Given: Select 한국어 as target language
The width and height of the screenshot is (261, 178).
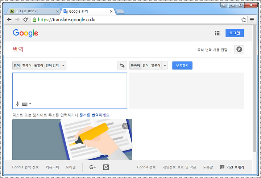Looking at the screenshot, I should click(x=135, y=65).
